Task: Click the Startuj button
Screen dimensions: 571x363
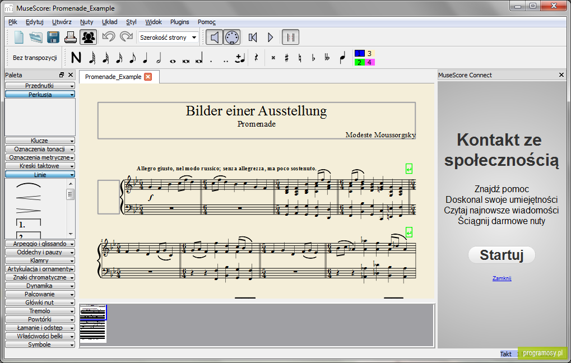Action: pos(502,255)
